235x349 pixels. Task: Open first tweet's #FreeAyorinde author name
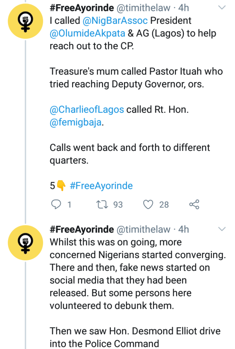82,7
